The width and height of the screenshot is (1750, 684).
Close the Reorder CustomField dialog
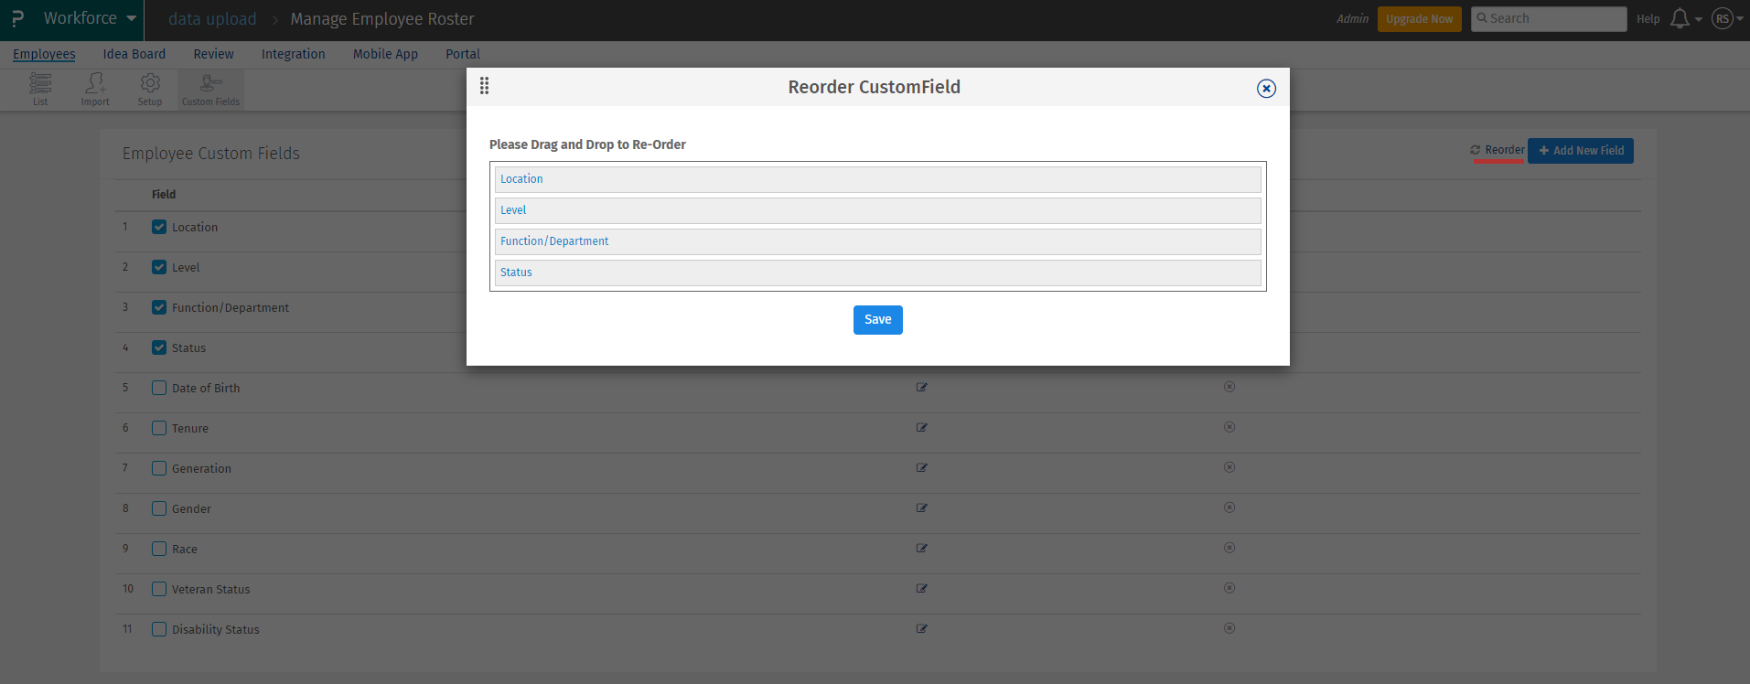1266,89
